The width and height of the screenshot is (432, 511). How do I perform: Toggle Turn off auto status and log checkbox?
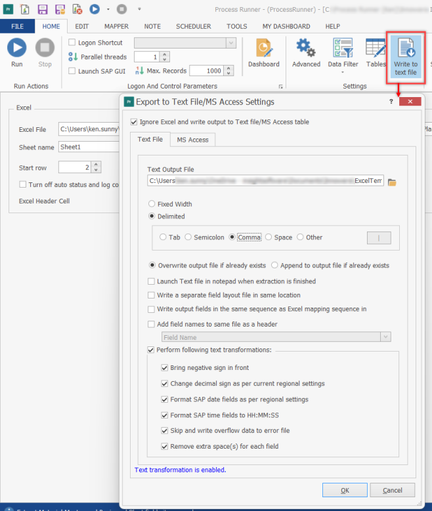tap(22, 184)
